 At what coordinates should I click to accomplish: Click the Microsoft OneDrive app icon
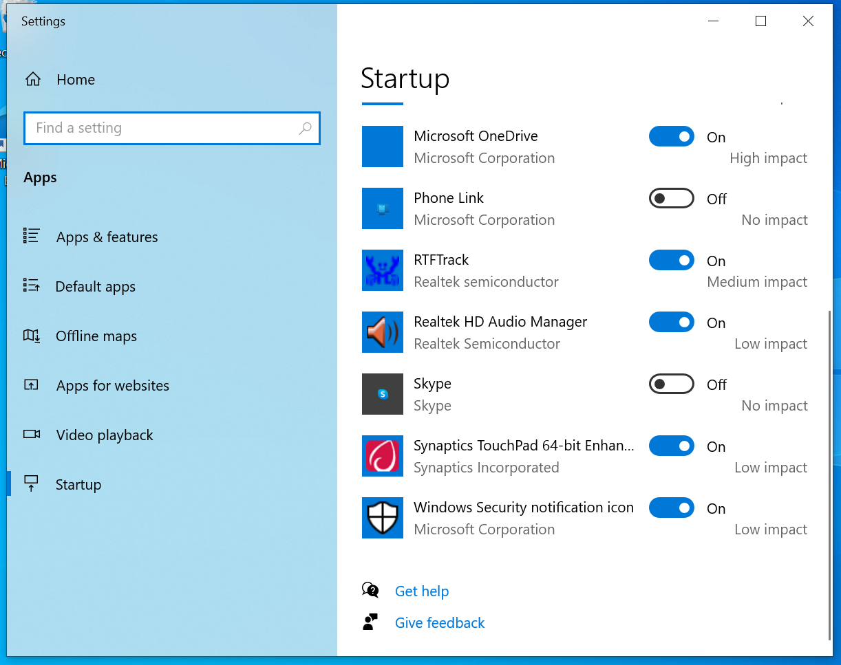(x=382, y=146)
